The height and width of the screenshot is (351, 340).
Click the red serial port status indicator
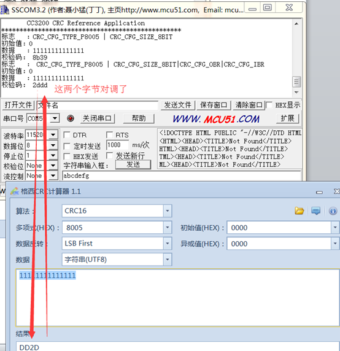pyautogui.click(x=71, y=118)
